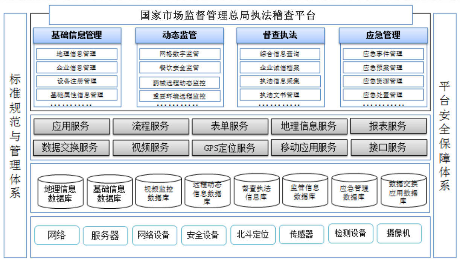Select the 视频服务 gray box
Screen dimensions: 460x264
tap(151, 147)
